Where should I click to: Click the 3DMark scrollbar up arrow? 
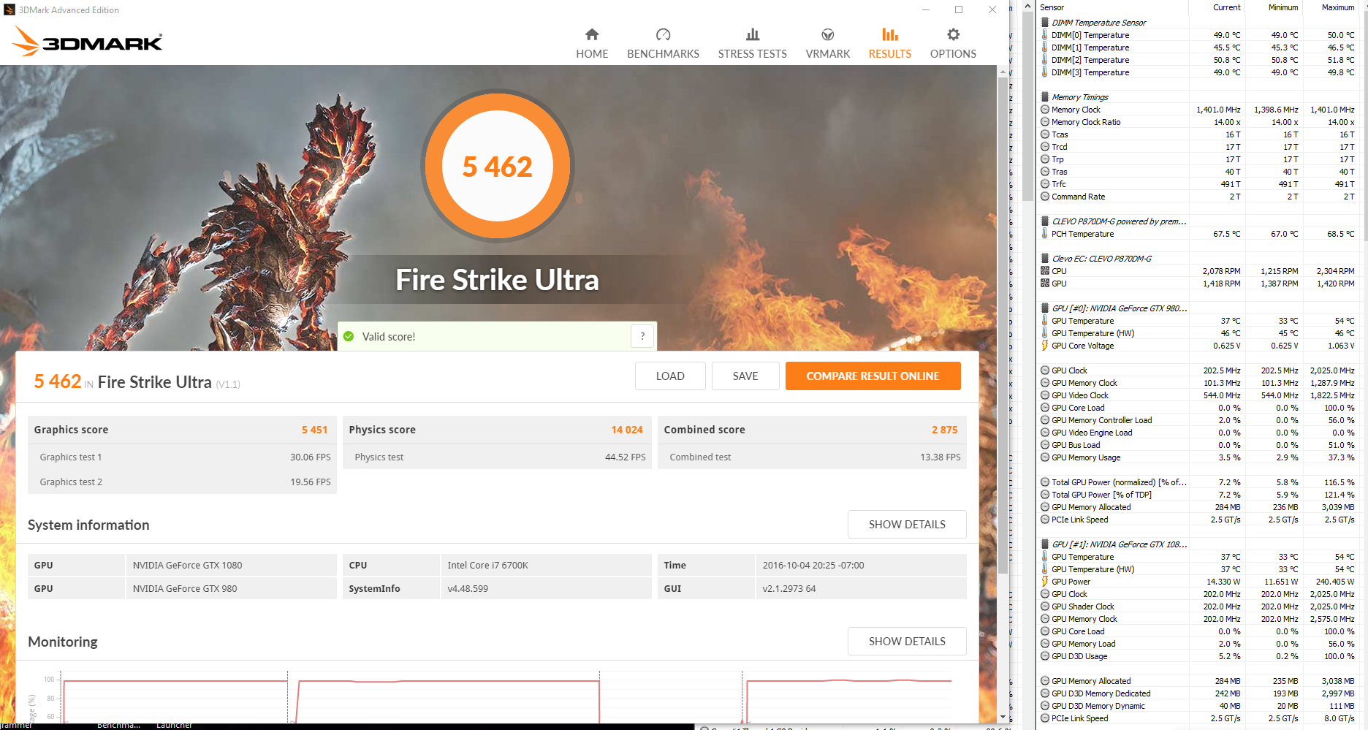tap(1003, 71)
